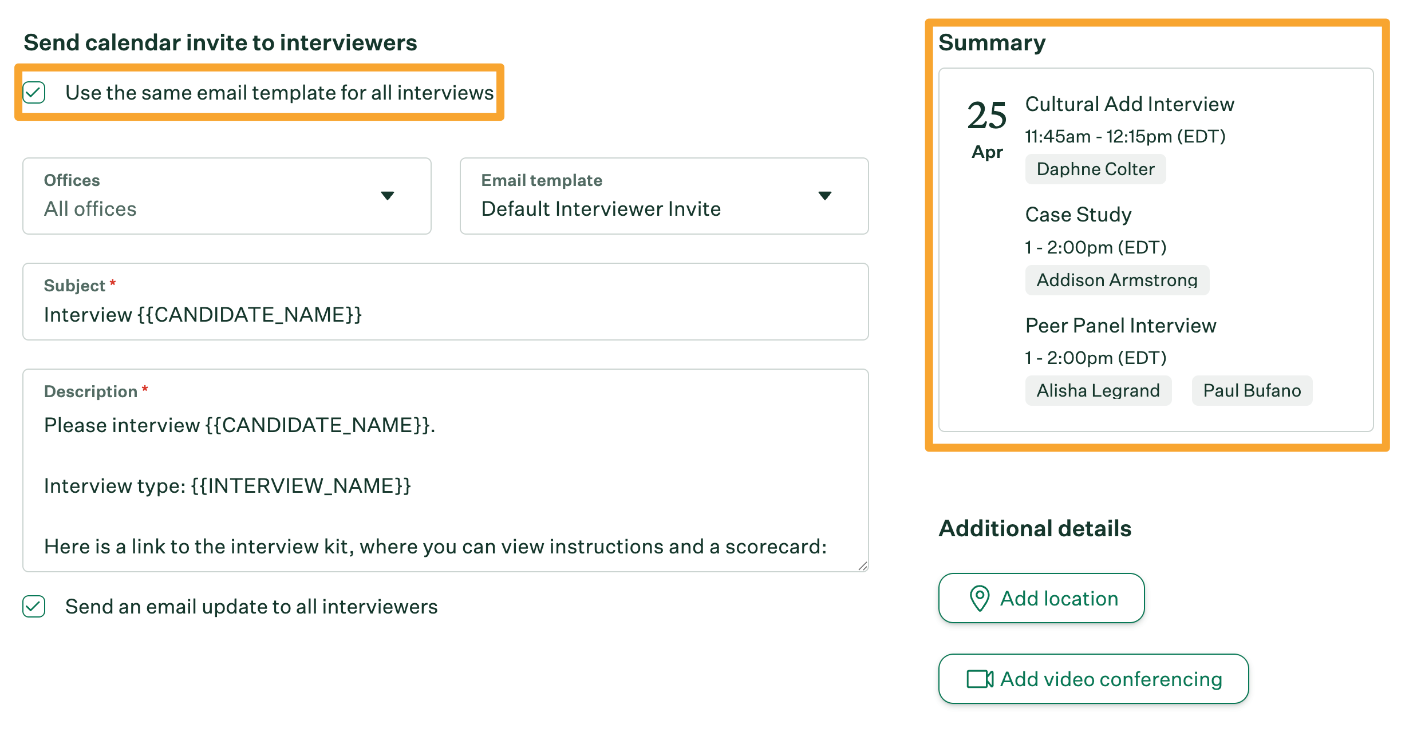Click the location pin icon

point(980,598)
